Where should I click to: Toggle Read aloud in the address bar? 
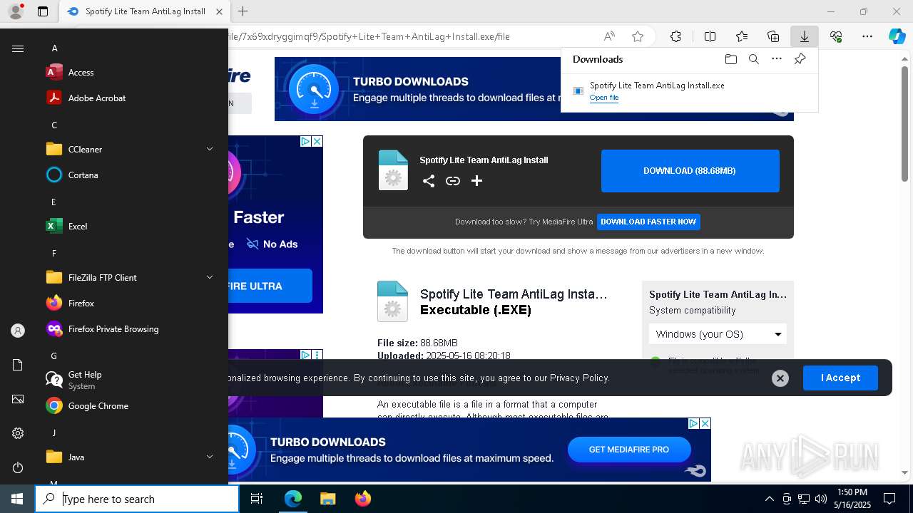(609, 36)
